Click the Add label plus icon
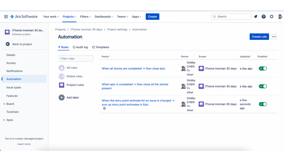Screen dimensions: 284x160 point(62,97)
